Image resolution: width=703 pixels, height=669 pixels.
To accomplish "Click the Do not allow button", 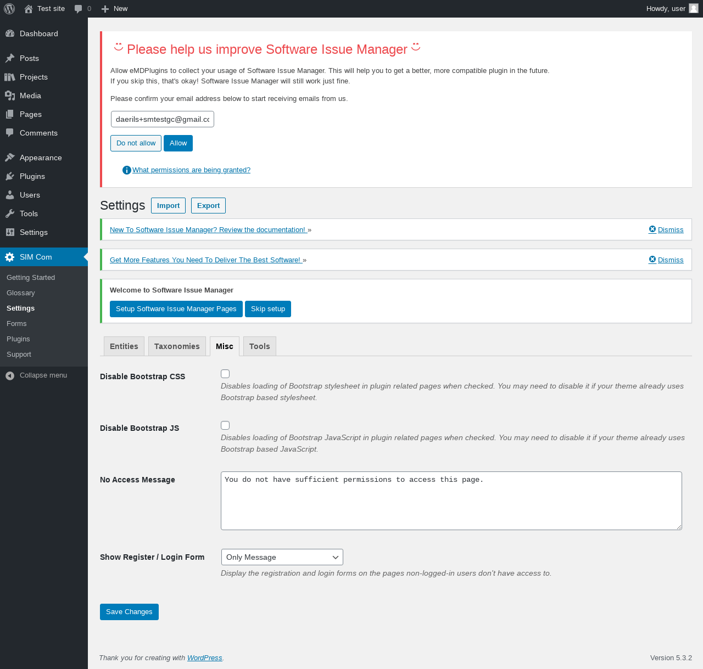I will 136,143.
